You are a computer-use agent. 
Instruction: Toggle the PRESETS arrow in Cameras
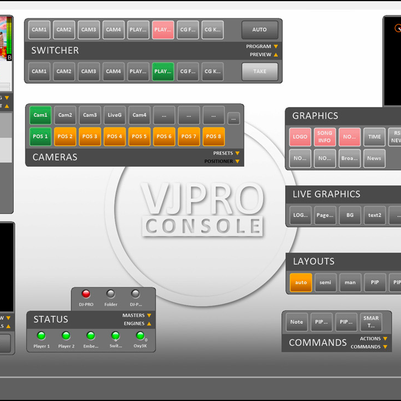click(237, 153)
